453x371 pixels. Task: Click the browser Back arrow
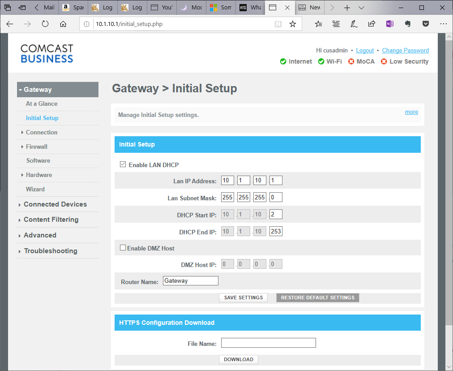point(10,24)
